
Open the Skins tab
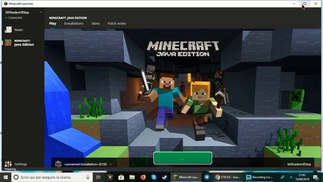(95, 24)
